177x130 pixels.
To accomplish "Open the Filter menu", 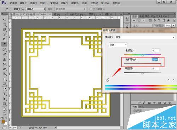I will click(x=75, y=3).
